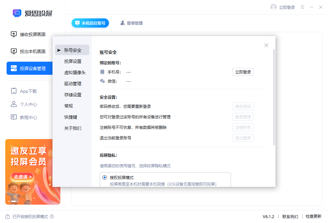The image size is (328, 223).
Task: Switch to the 本机信任账号 tab
Action: click(90, 23)
